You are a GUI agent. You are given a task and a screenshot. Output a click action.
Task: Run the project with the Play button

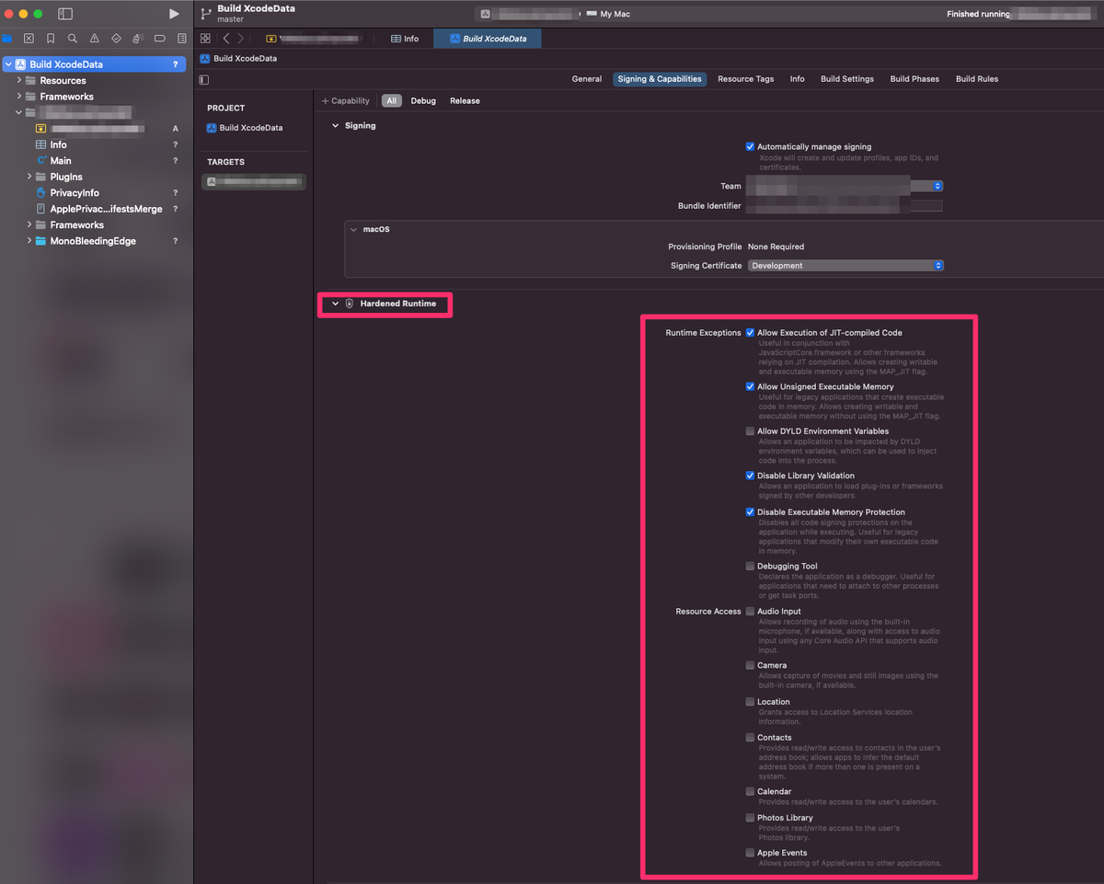174,14
